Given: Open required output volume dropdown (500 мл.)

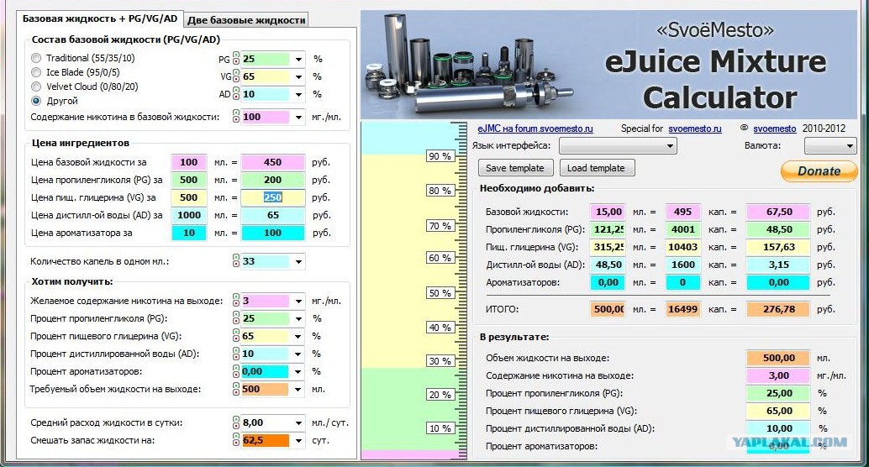Looking at the screenshot, I should click(x=298, y=390).
